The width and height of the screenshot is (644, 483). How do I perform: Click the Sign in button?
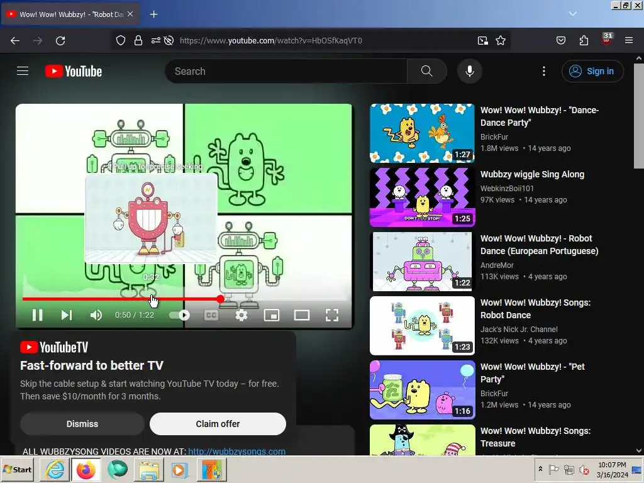[592, 71]
